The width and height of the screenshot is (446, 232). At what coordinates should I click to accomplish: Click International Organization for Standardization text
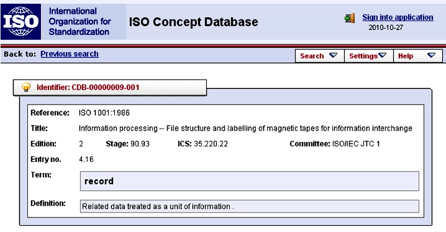[80, 22]
